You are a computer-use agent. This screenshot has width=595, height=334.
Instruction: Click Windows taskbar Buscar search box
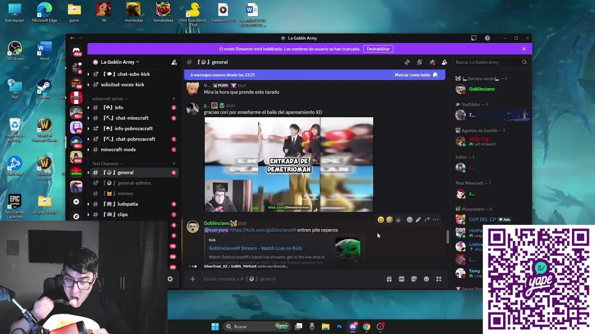(257, 327)
